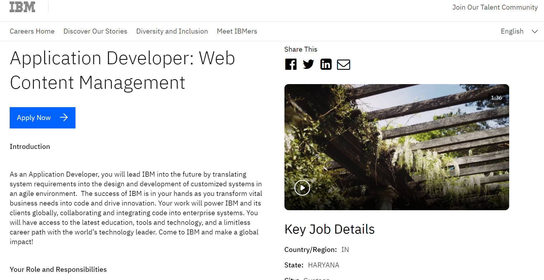Screen dimensions: 544x280
Task: Click the Application Developer job title heading
Action: coord(122,70)
